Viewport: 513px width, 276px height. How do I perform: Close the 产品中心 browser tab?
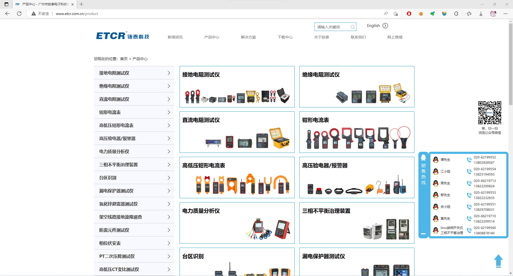coord(72,4)
